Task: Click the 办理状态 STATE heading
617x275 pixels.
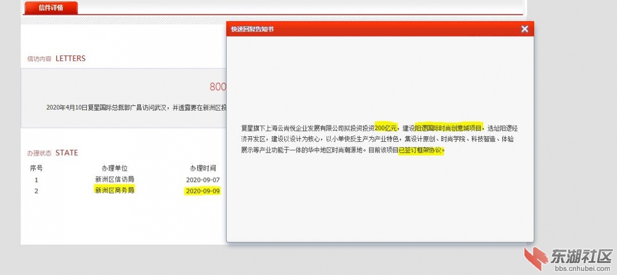Action: (52, 153)
